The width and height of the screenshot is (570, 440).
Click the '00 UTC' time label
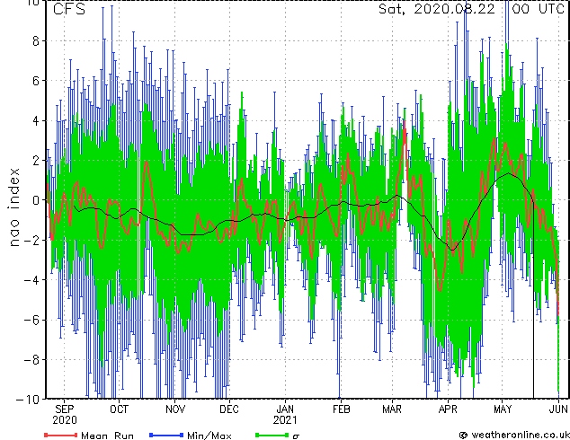point(538,9)
